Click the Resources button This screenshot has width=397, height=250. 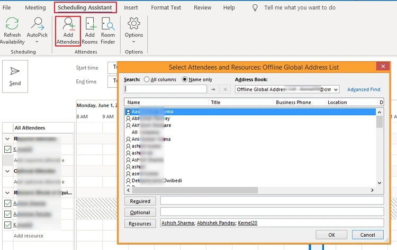(x=140, y=224)
